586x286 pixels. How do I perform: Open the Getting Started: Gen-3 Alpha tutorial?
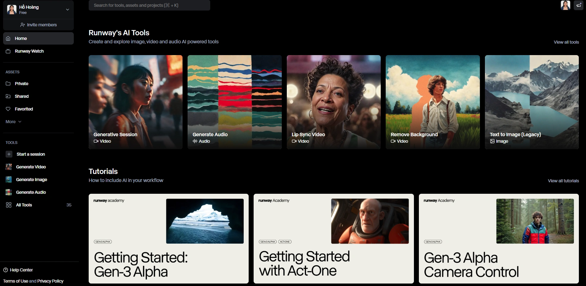click(169, 239)
